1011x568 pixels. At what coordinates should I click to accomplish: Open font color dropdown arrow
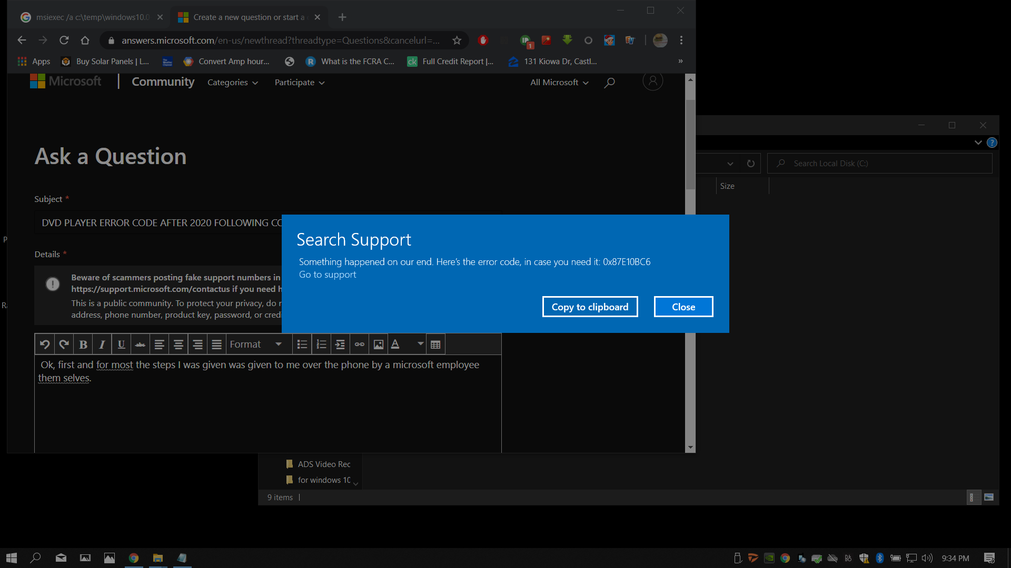[x=420, y=344]
